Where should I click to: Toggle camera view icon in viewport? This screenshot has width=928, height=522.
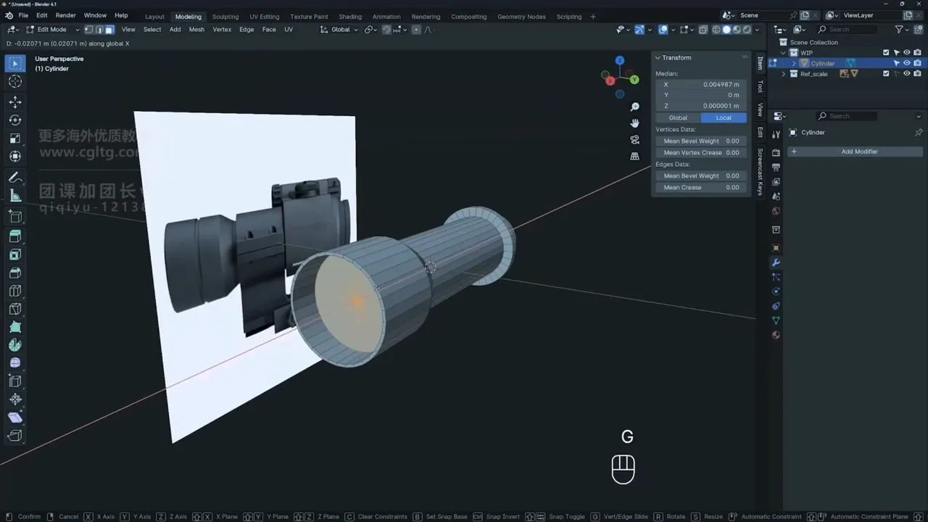(634, 140)
